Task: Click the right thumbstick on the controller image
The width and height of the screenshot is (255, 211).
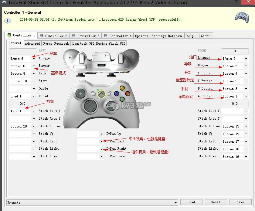Action: coord(111,106)
